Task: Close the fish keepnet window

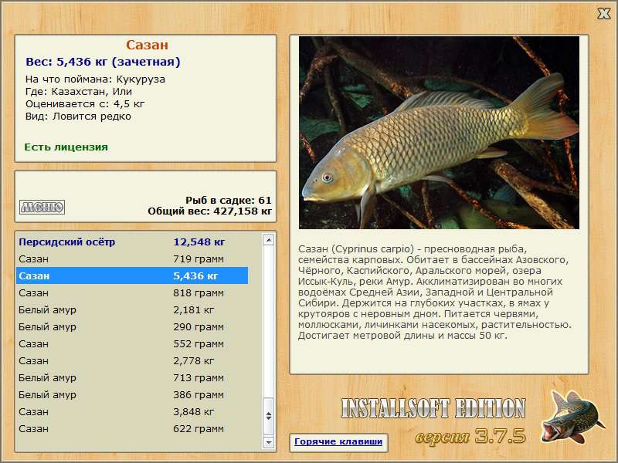Action: [x=603, y=14]
